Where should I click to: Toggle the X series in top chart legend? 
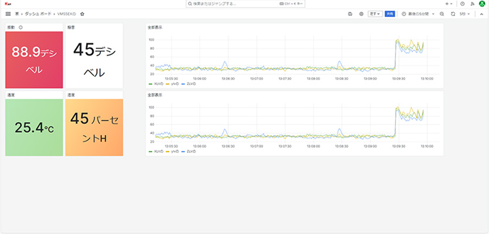pos(155,84)
